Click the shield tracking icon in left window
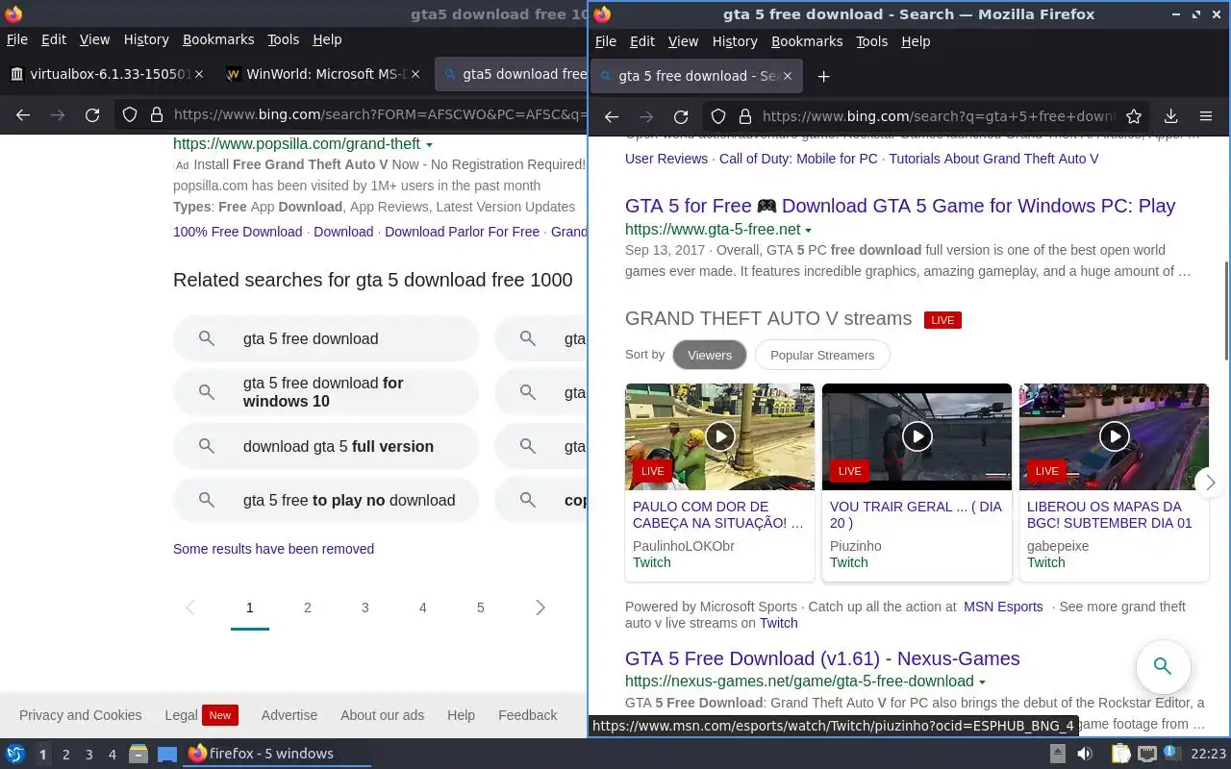The height and width of the screenshot is (769, 1231). pos(130,114)
